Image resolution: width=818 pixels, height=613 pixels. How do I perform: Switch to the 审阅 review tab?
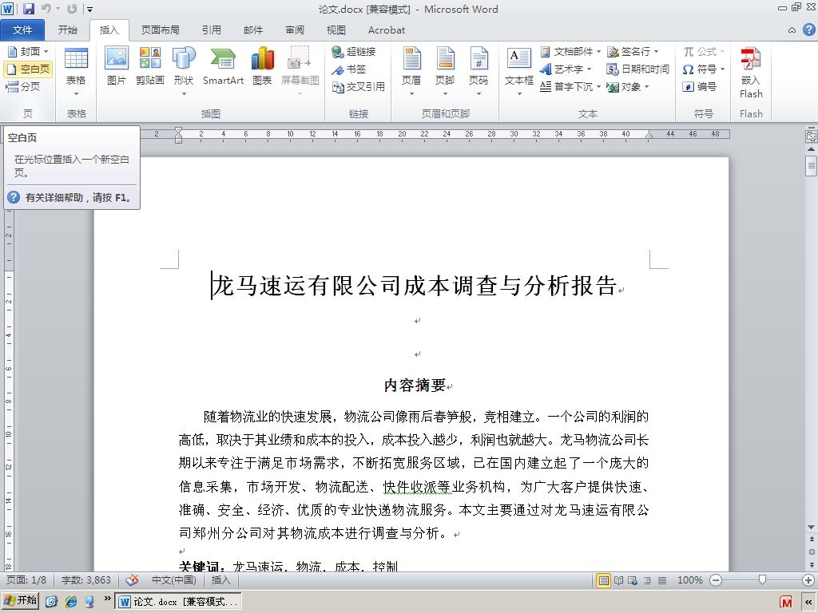tap(295, 30)
